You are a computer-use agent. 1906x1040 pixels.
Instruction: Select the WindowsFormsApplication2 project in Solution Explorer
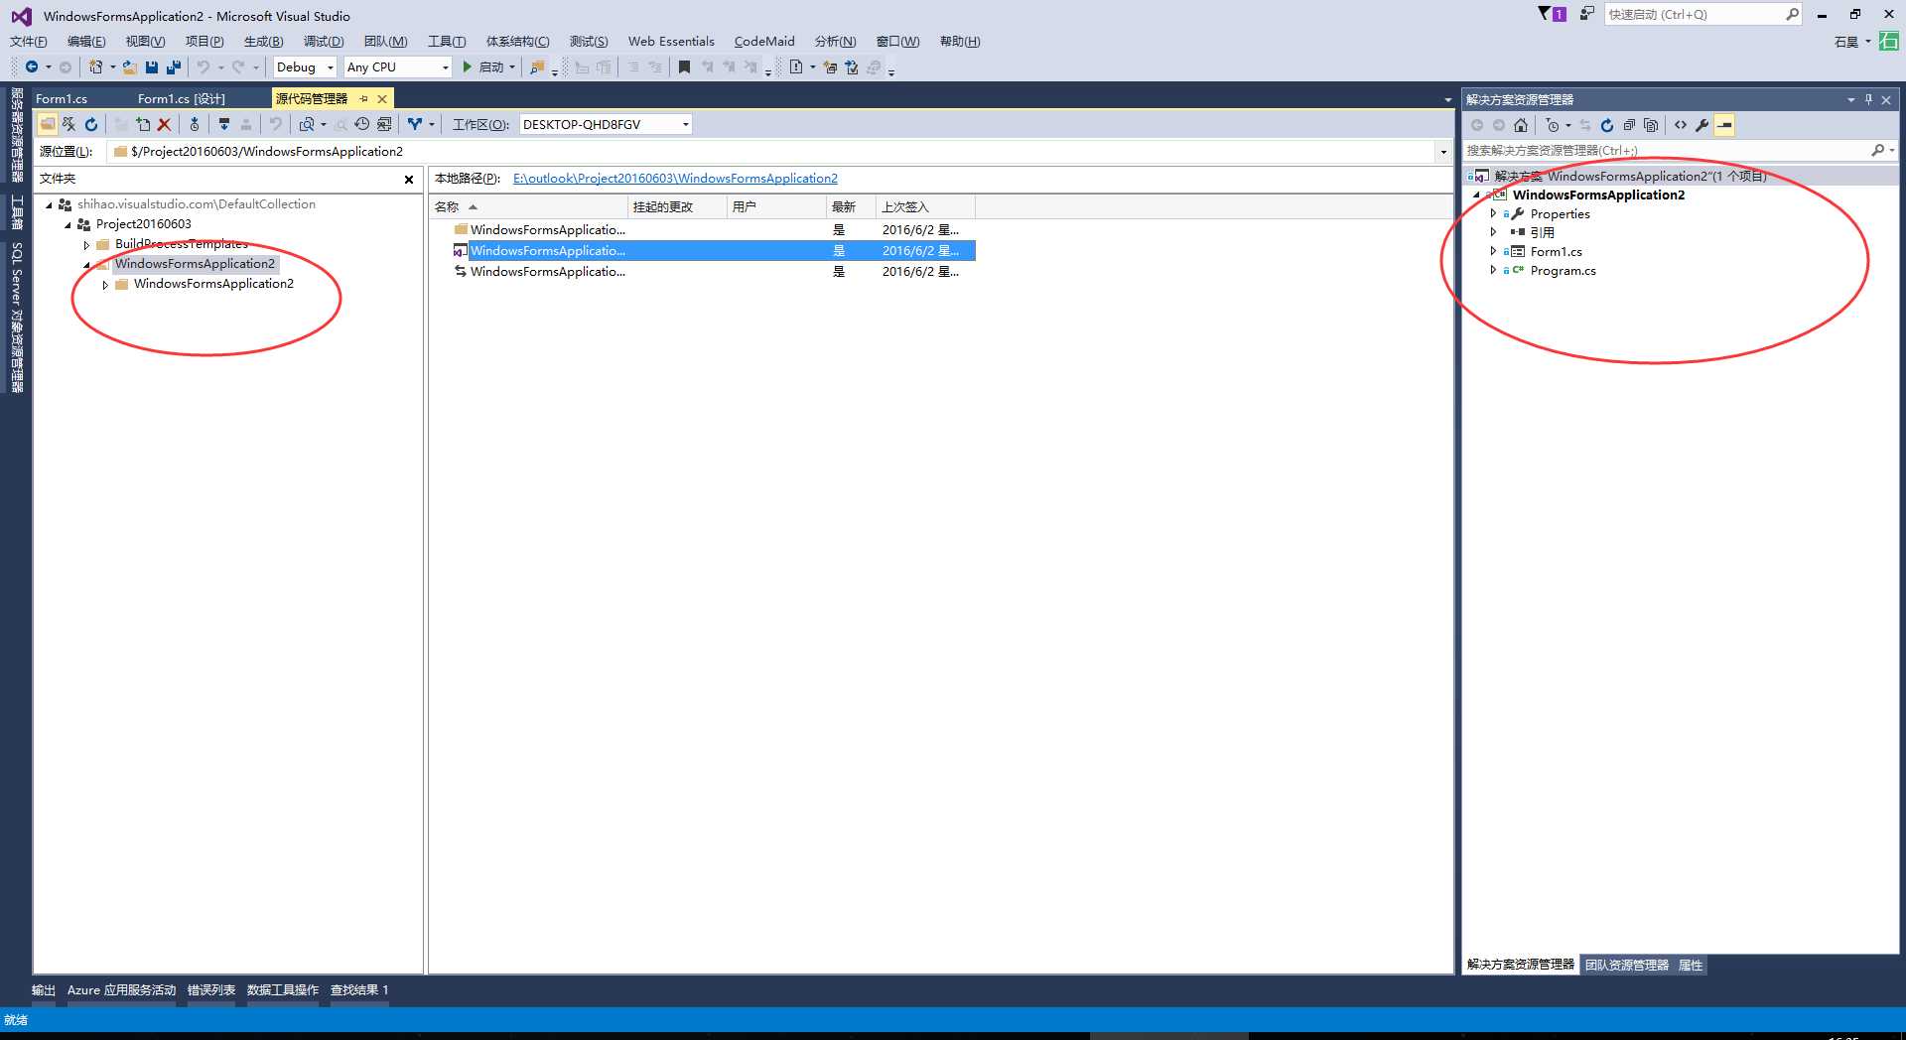pyautogui.click(x=1598, y=195)
